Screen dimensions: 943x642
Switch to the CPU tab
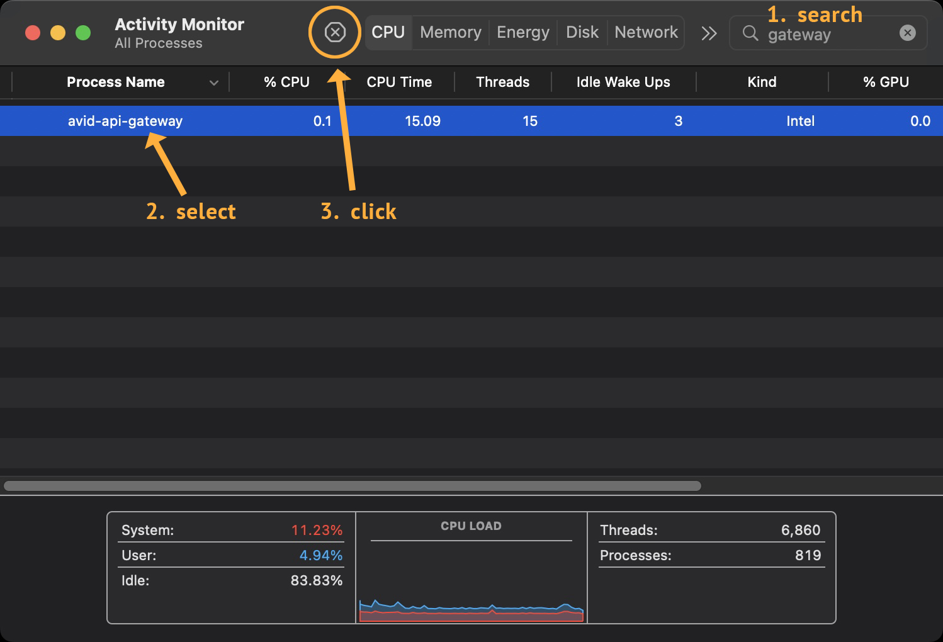click(388, 32)
